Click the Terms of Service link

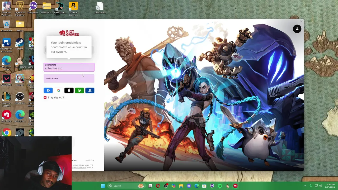click(79, 168)
